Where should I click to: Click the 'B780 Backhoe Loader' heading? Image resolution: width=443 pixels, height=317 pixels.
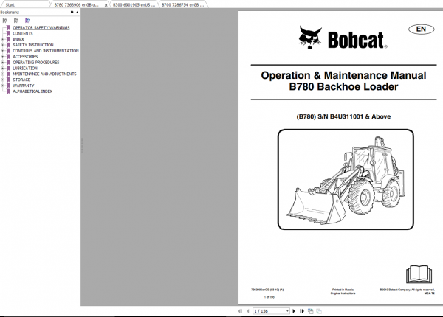tap(343, 86)
